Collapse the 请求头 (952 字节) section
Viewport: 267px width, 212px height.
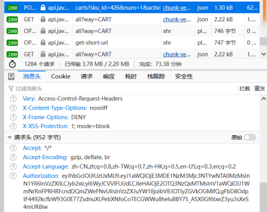[x=10, y=137]
